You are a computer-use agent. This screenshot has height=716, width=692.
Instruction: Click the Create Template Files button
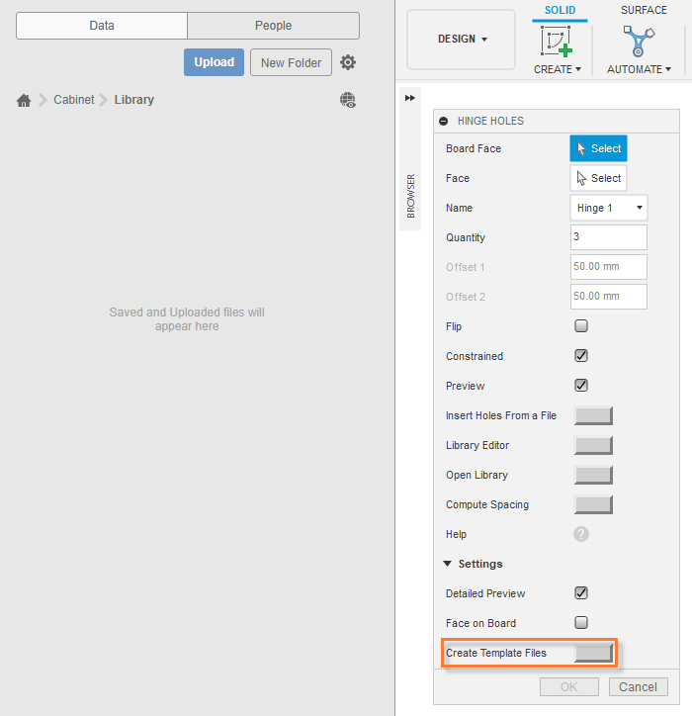point(593,653)
